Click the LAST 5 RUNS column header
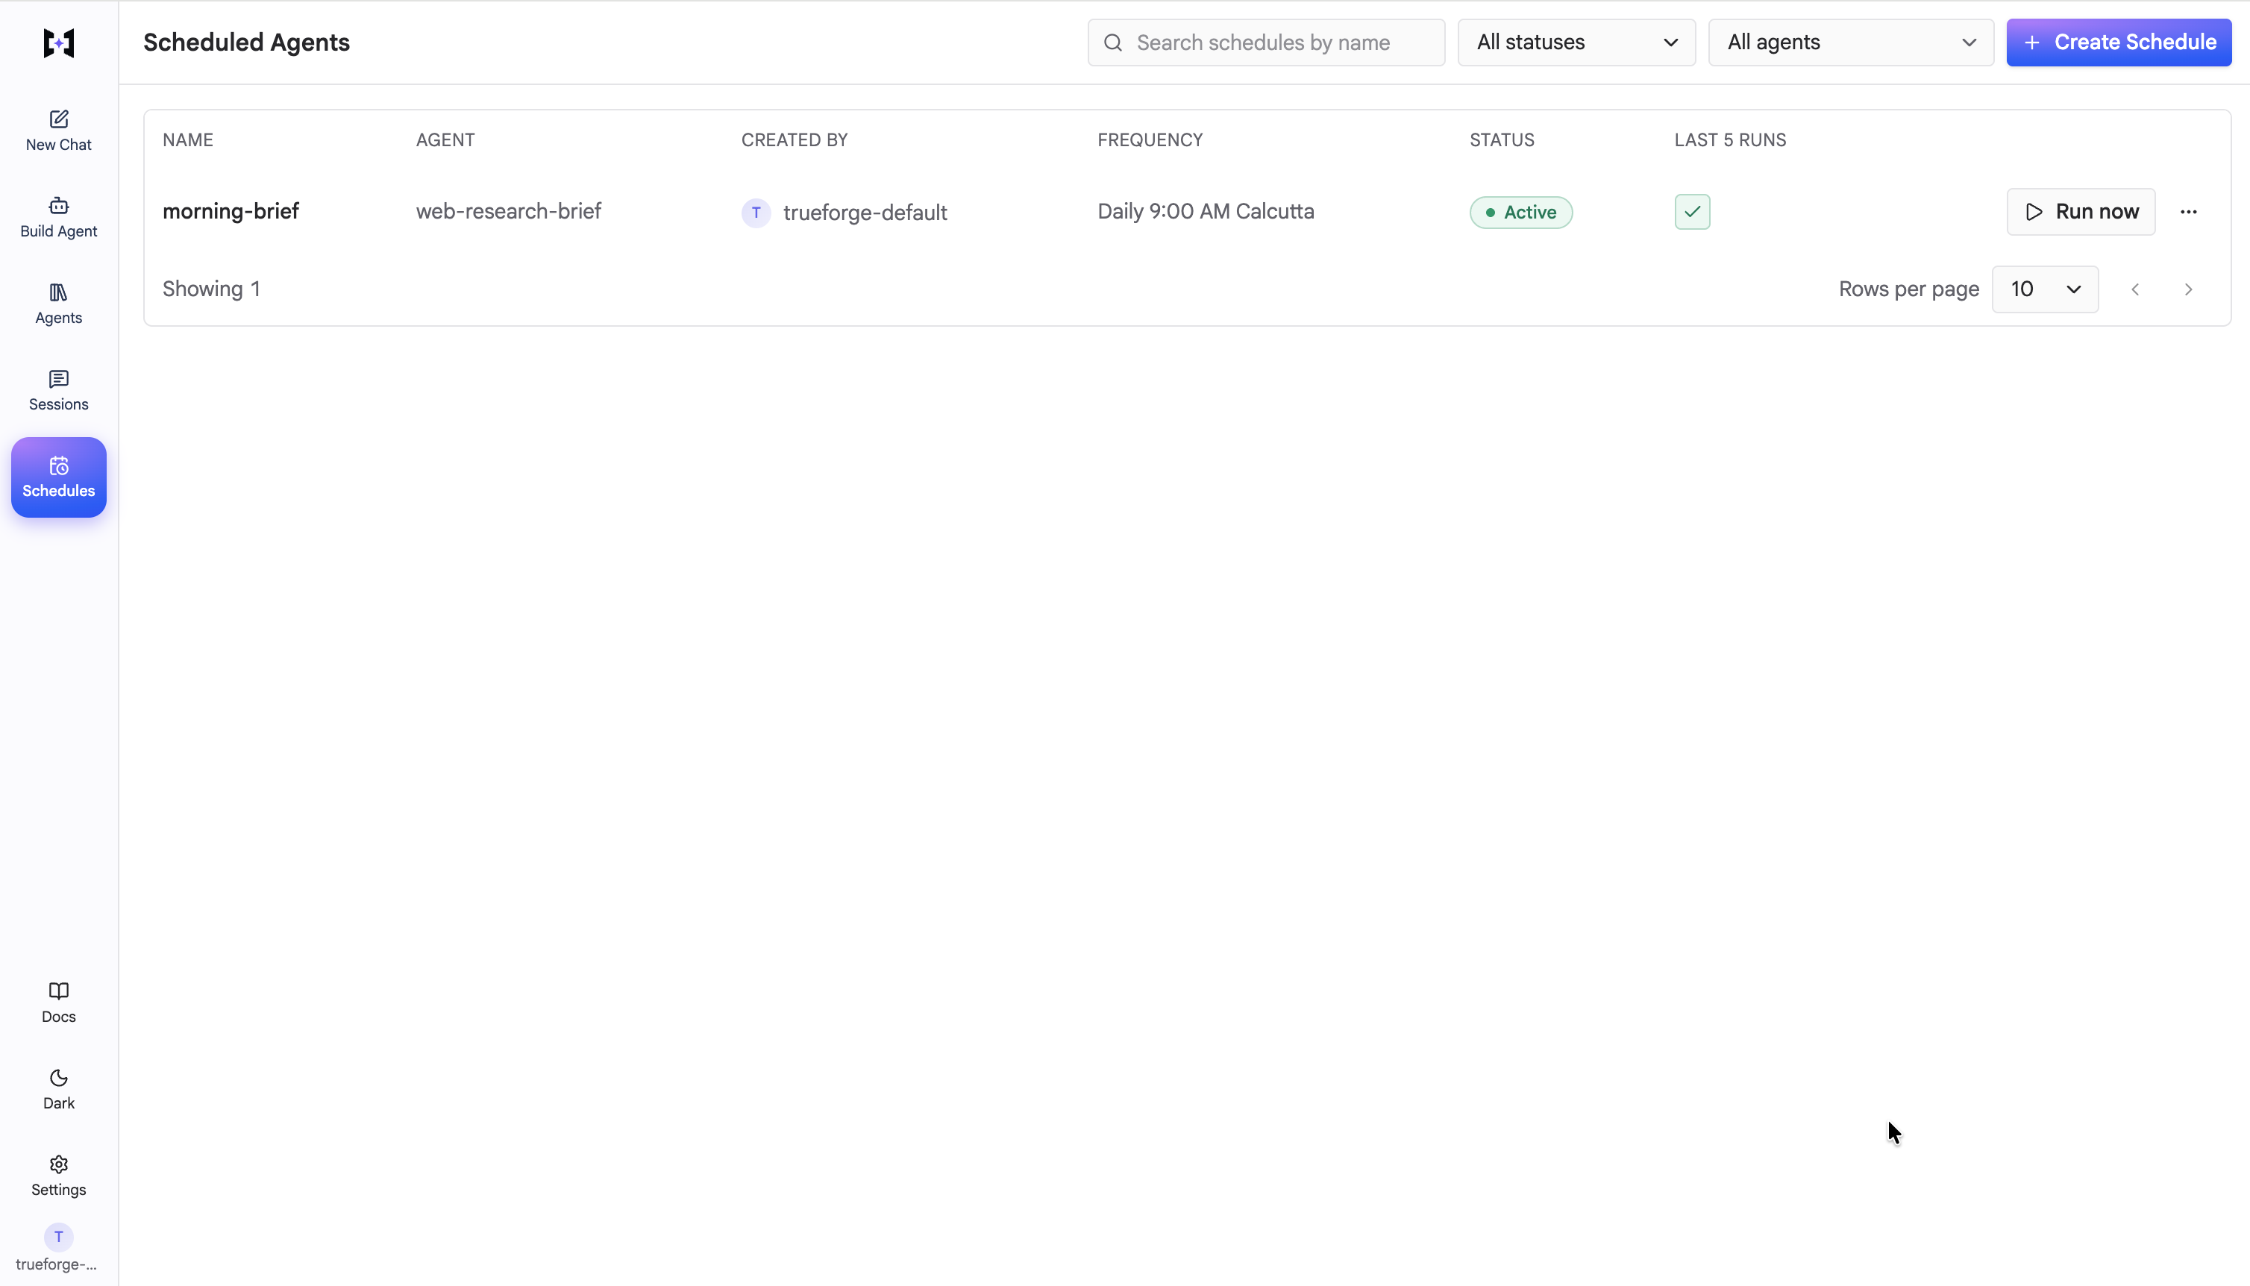The width and height of the screenshot is (2250, 1286). (x=1730, y=139)
